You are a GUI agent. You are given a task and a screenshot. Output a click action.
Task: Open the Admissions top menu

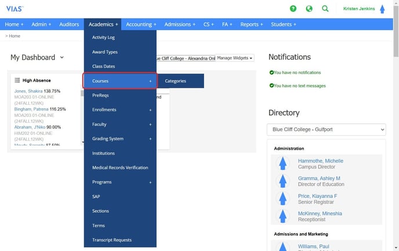coord(180,24)
